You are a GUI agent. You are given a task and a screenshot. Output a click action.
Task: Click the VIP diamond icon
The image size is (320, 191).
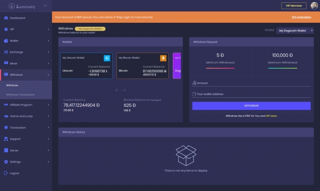coord(6,30)
